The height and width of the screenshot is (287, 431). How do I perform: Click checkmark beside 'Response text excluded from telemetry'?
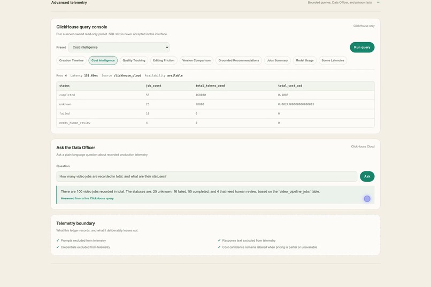[219, 241]
